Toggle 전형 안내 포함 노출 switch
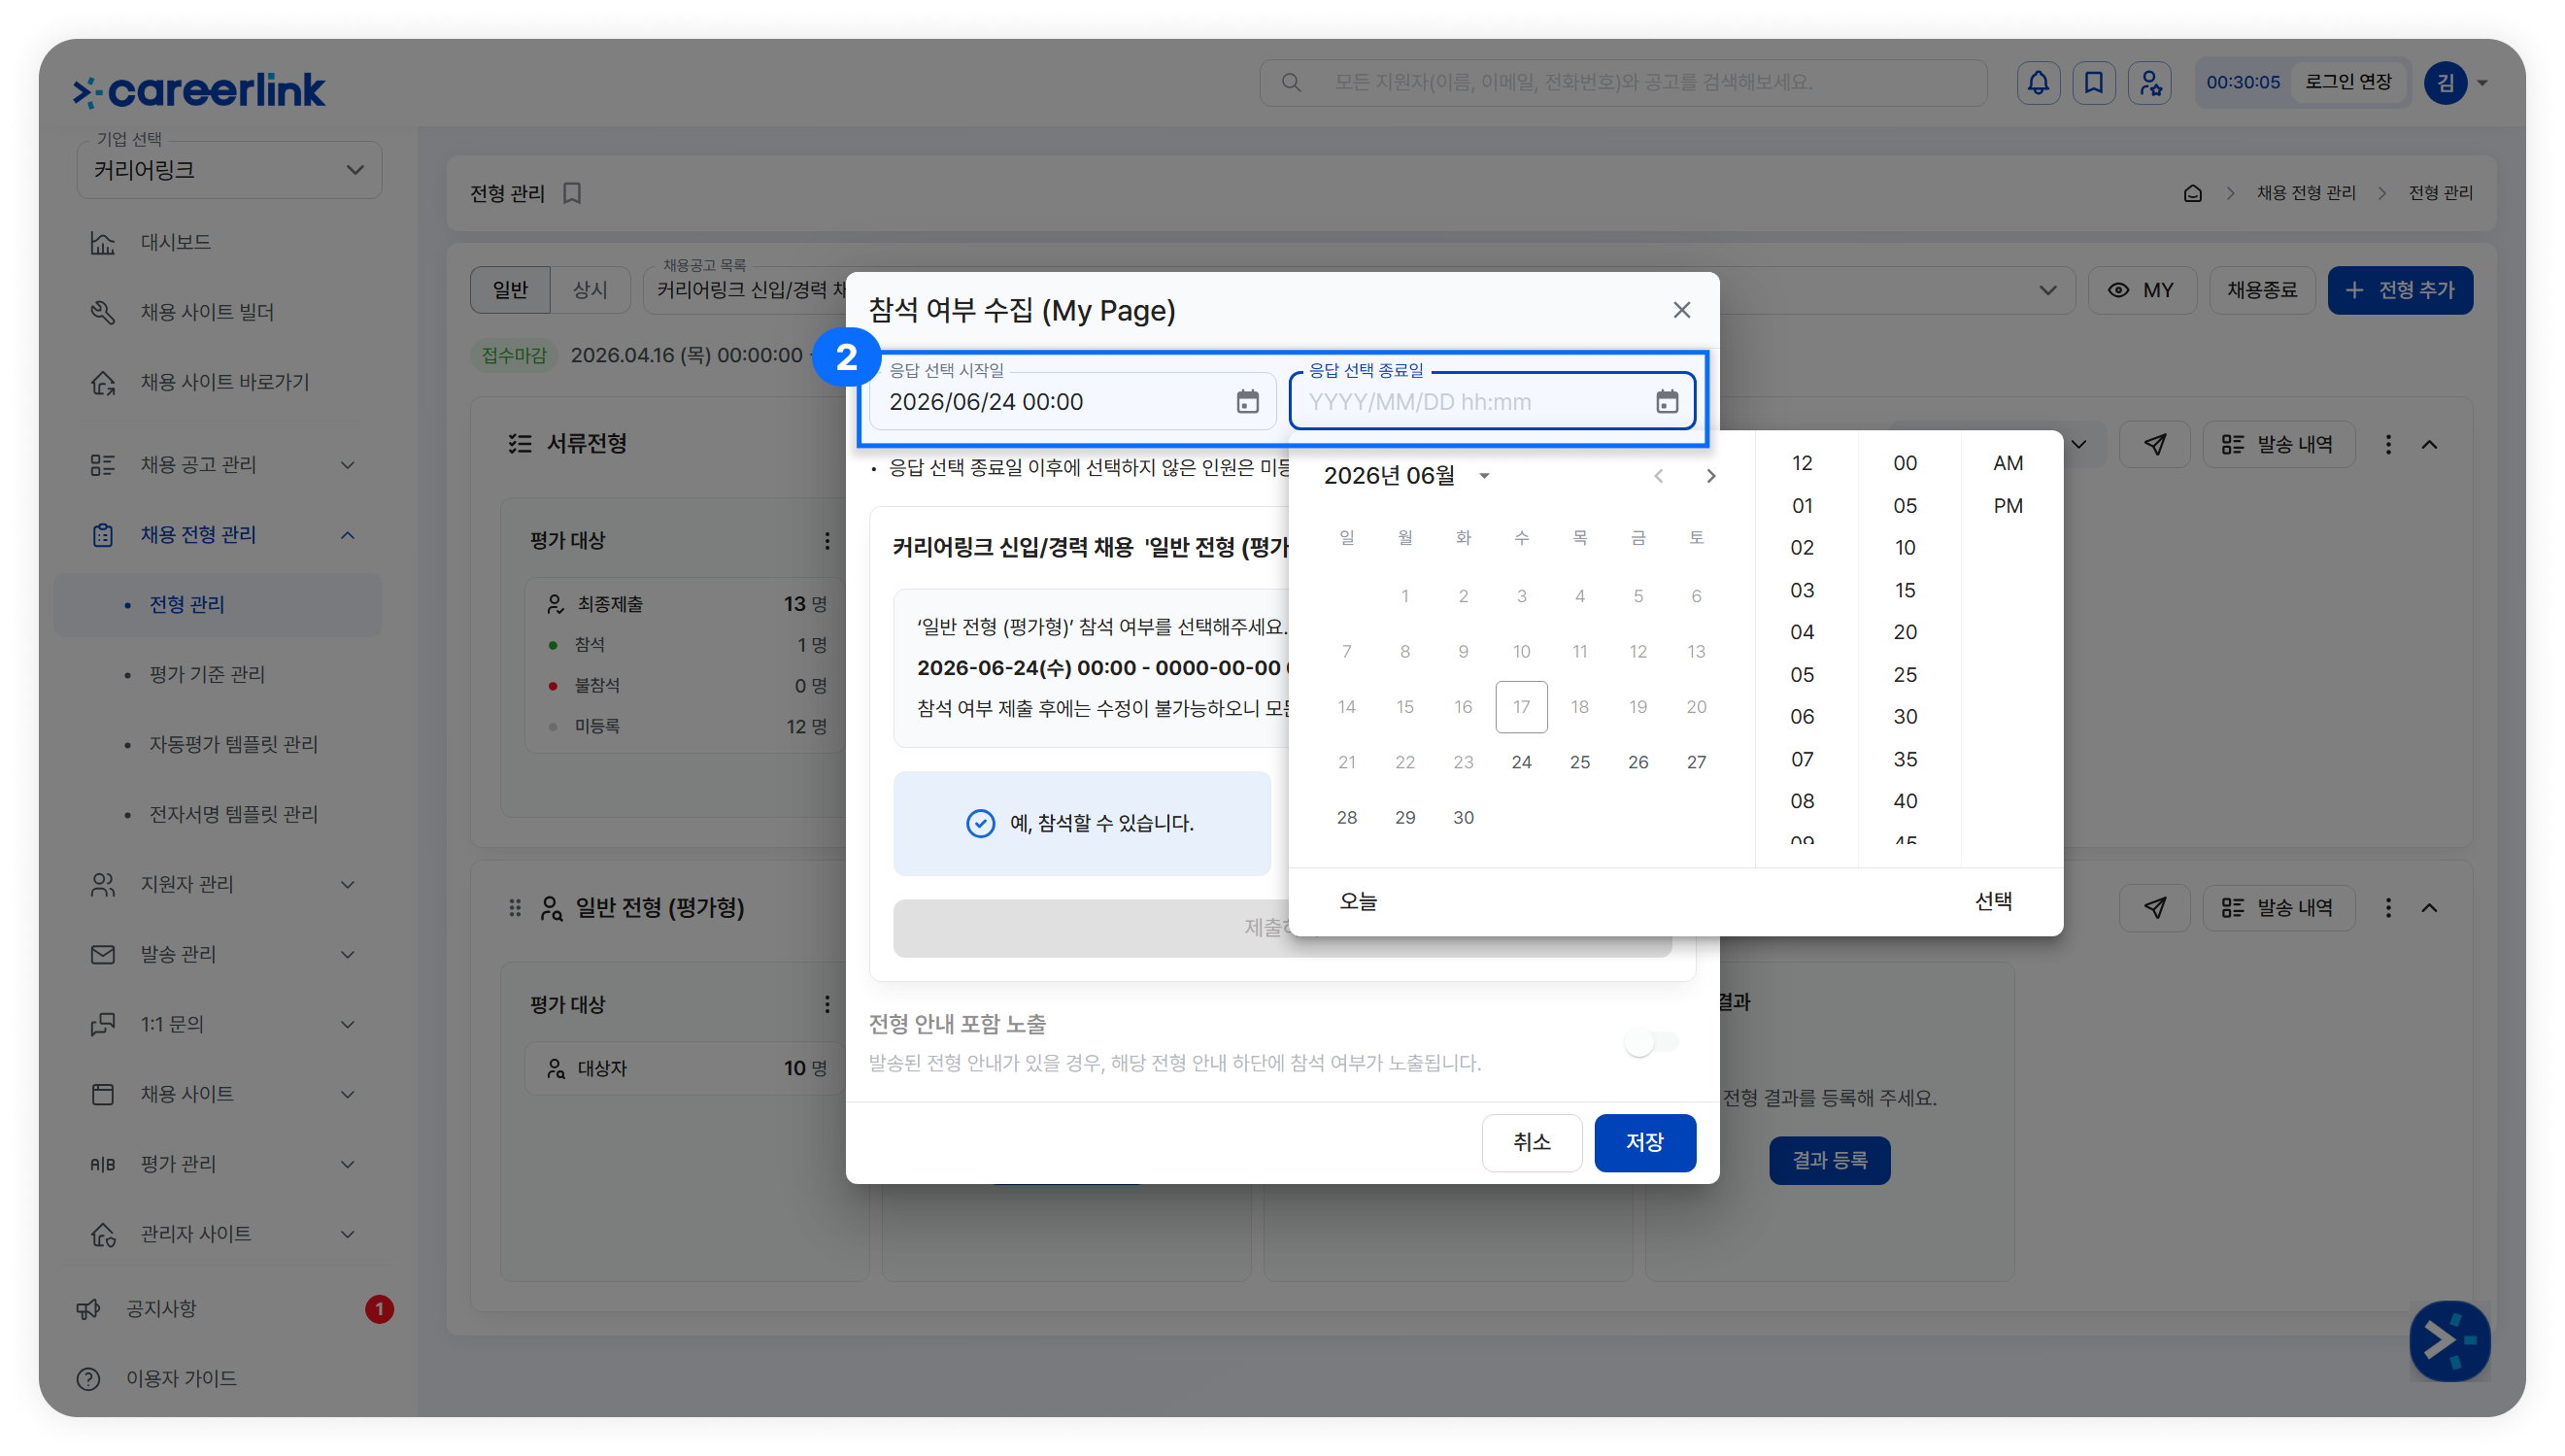This screenshot has width=2565, height=1456. 1650,1042
